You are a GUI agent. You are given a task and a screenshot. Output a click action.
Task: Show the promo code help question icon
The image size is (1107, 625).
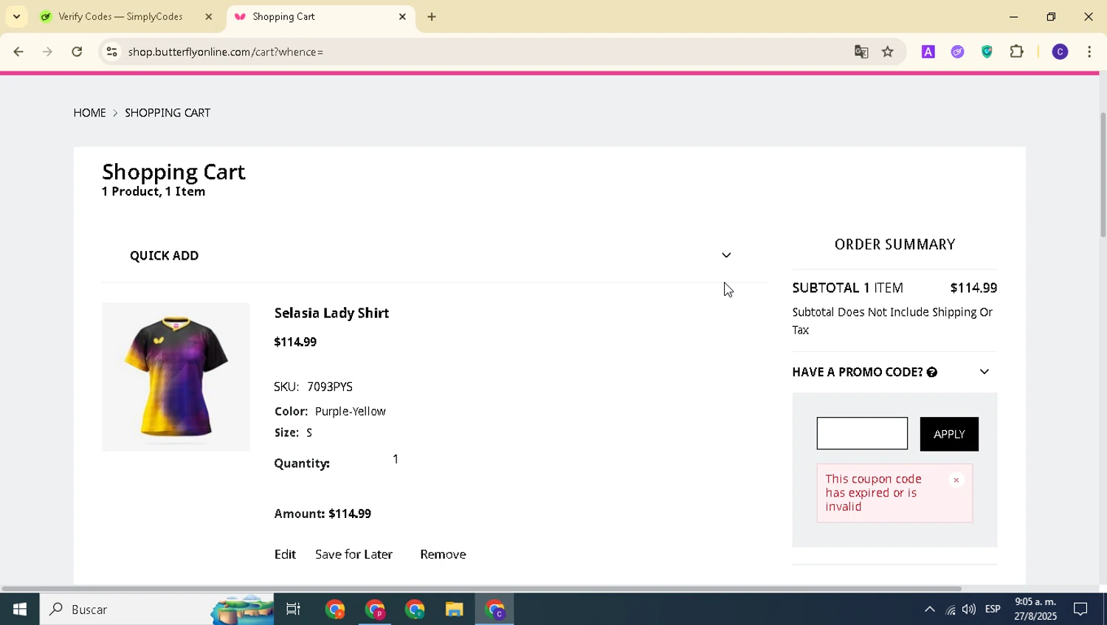pos(932,373)
